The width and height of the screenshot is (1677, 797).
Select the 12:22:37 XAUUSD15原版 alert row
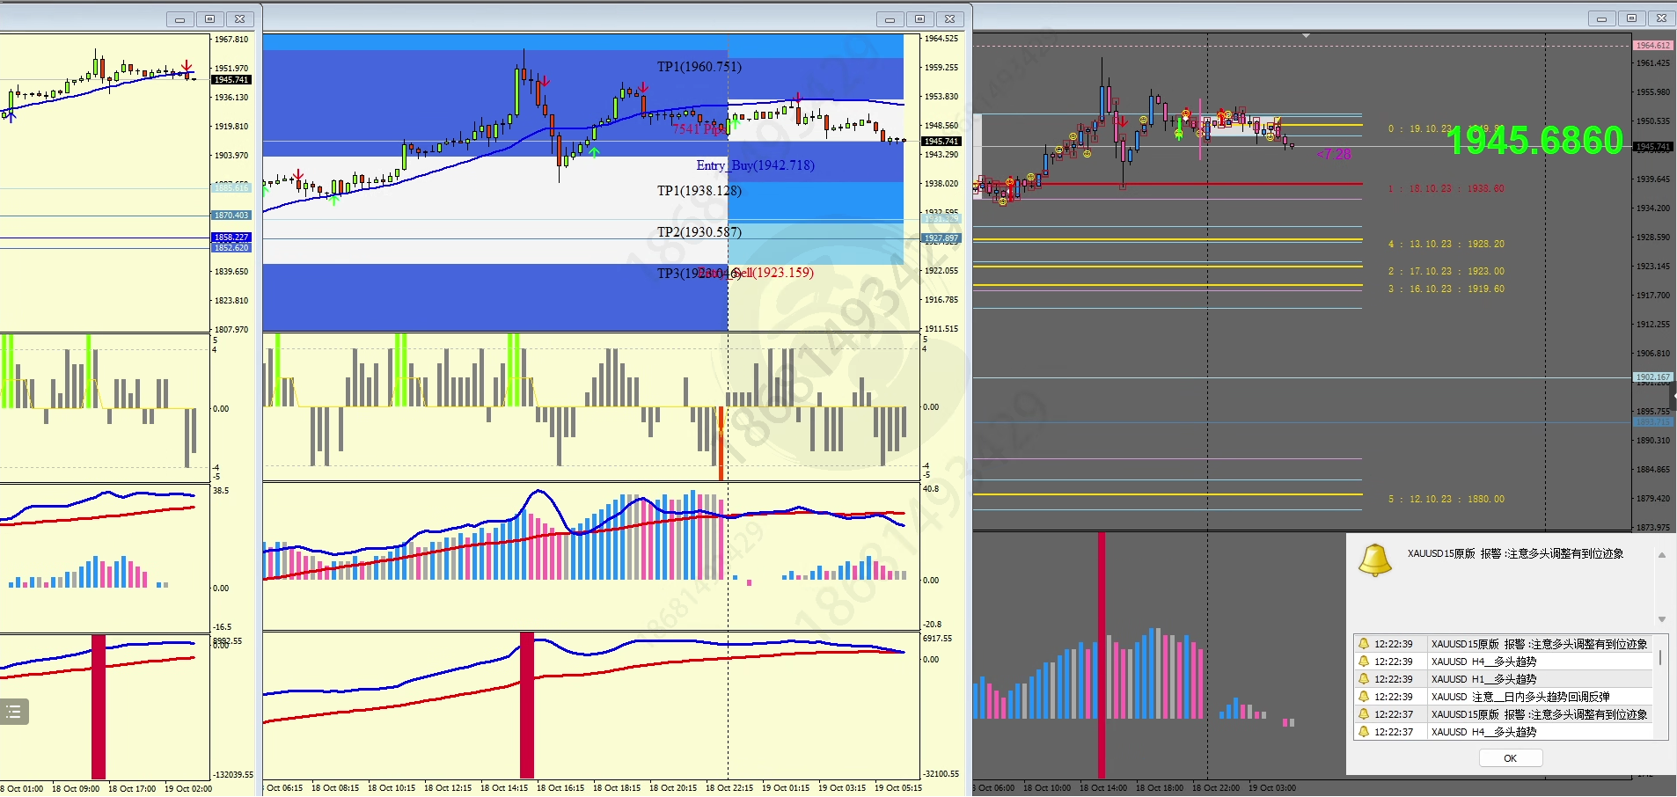[x=1503, y=714]
